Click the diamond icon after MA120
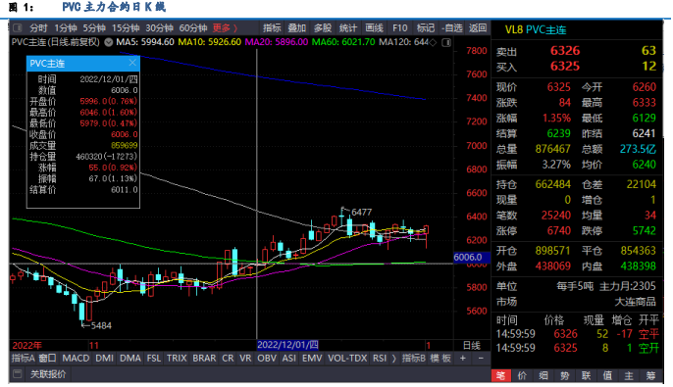The image size is (673, 387). [x=434, y=42]
